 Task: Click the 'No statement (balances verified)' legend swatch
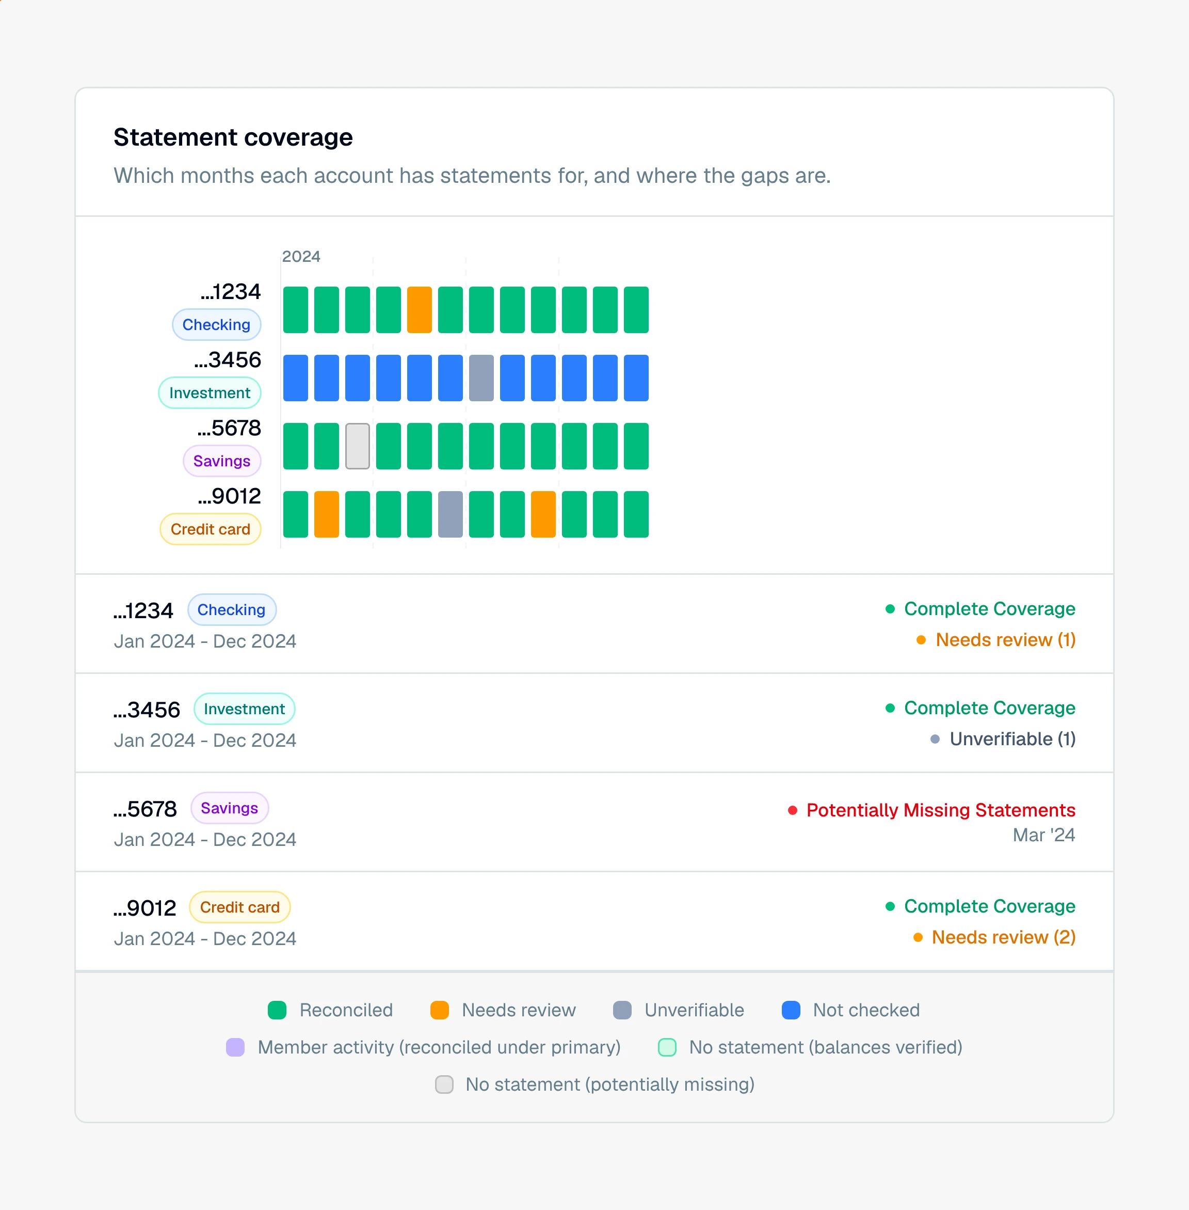click(x=667, y=1047)
